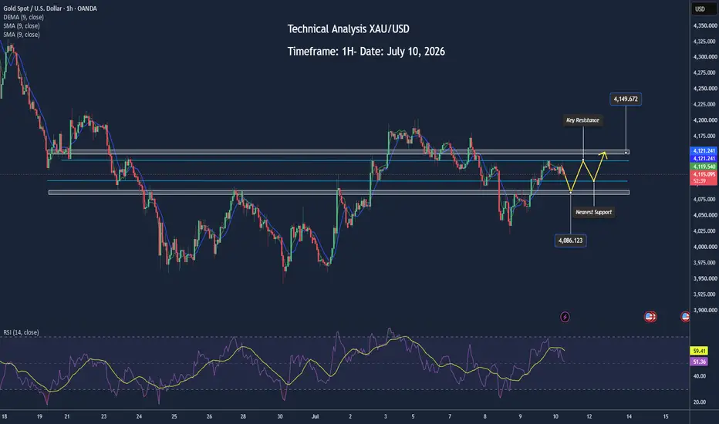Click the red 4,115.095 last price tag
Viewport: 719px width, 424px height.
[704, 175]
